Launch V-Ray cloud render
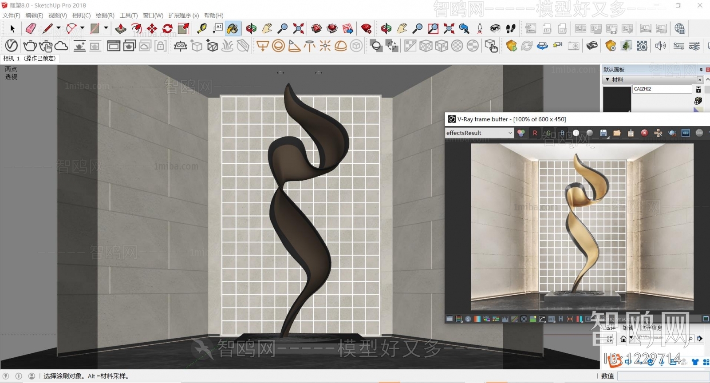 pos(61,45)
